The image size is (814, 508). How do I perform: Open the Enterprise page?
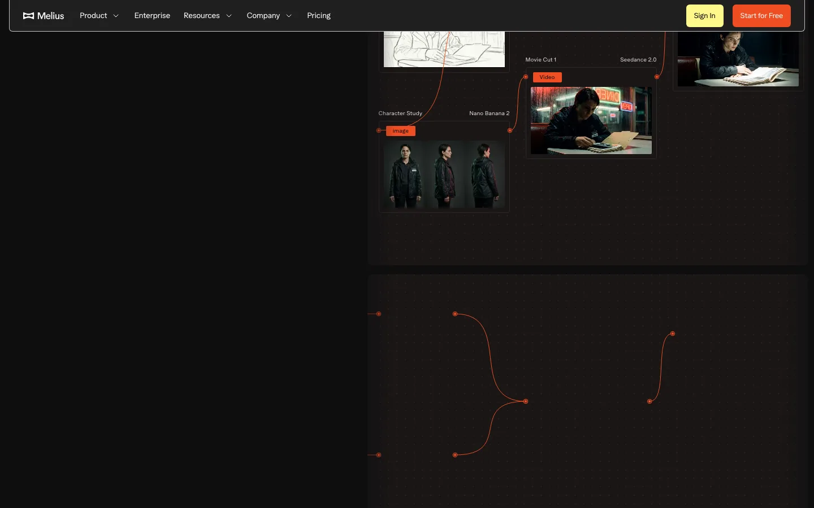pos(152,16)
